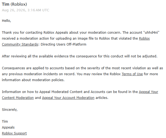The width and height of the screenshot is (166, 138).
Task: Click "Thank you for contacting Roblox Appeals" text
Action: tap(35, 32)
